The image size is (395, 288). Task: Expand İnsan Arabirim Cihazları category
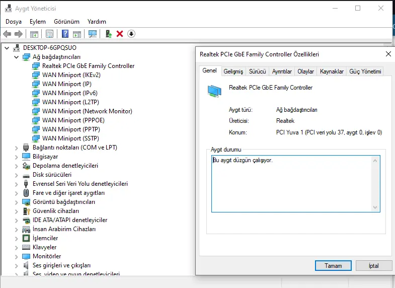pyautogui.click(x=17, y=230)
